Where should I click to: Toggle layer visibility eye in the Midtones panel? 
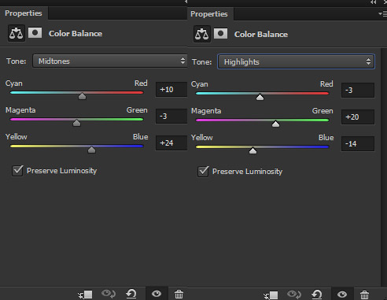(157, 294)
